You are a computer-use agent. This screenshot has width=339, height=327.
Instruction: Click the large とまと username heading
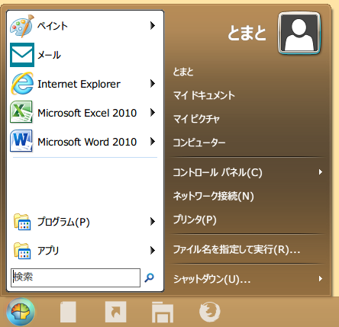point(247,34)
